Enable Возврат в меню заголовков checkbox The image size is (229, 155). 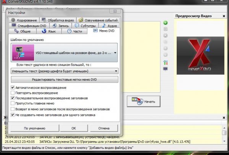point(13,109)
